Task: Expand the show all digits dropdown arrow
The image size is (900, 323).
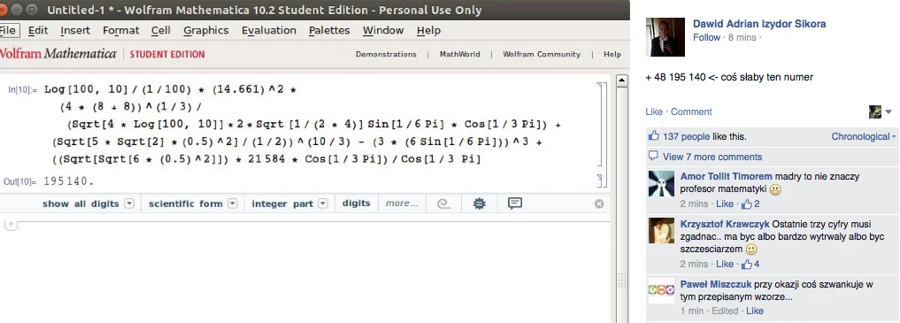Action: [x=129, y=204]
